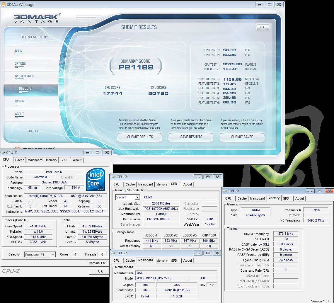
Task: Click the SUBMIT RESULTS button
Action: tap(140, 137)
